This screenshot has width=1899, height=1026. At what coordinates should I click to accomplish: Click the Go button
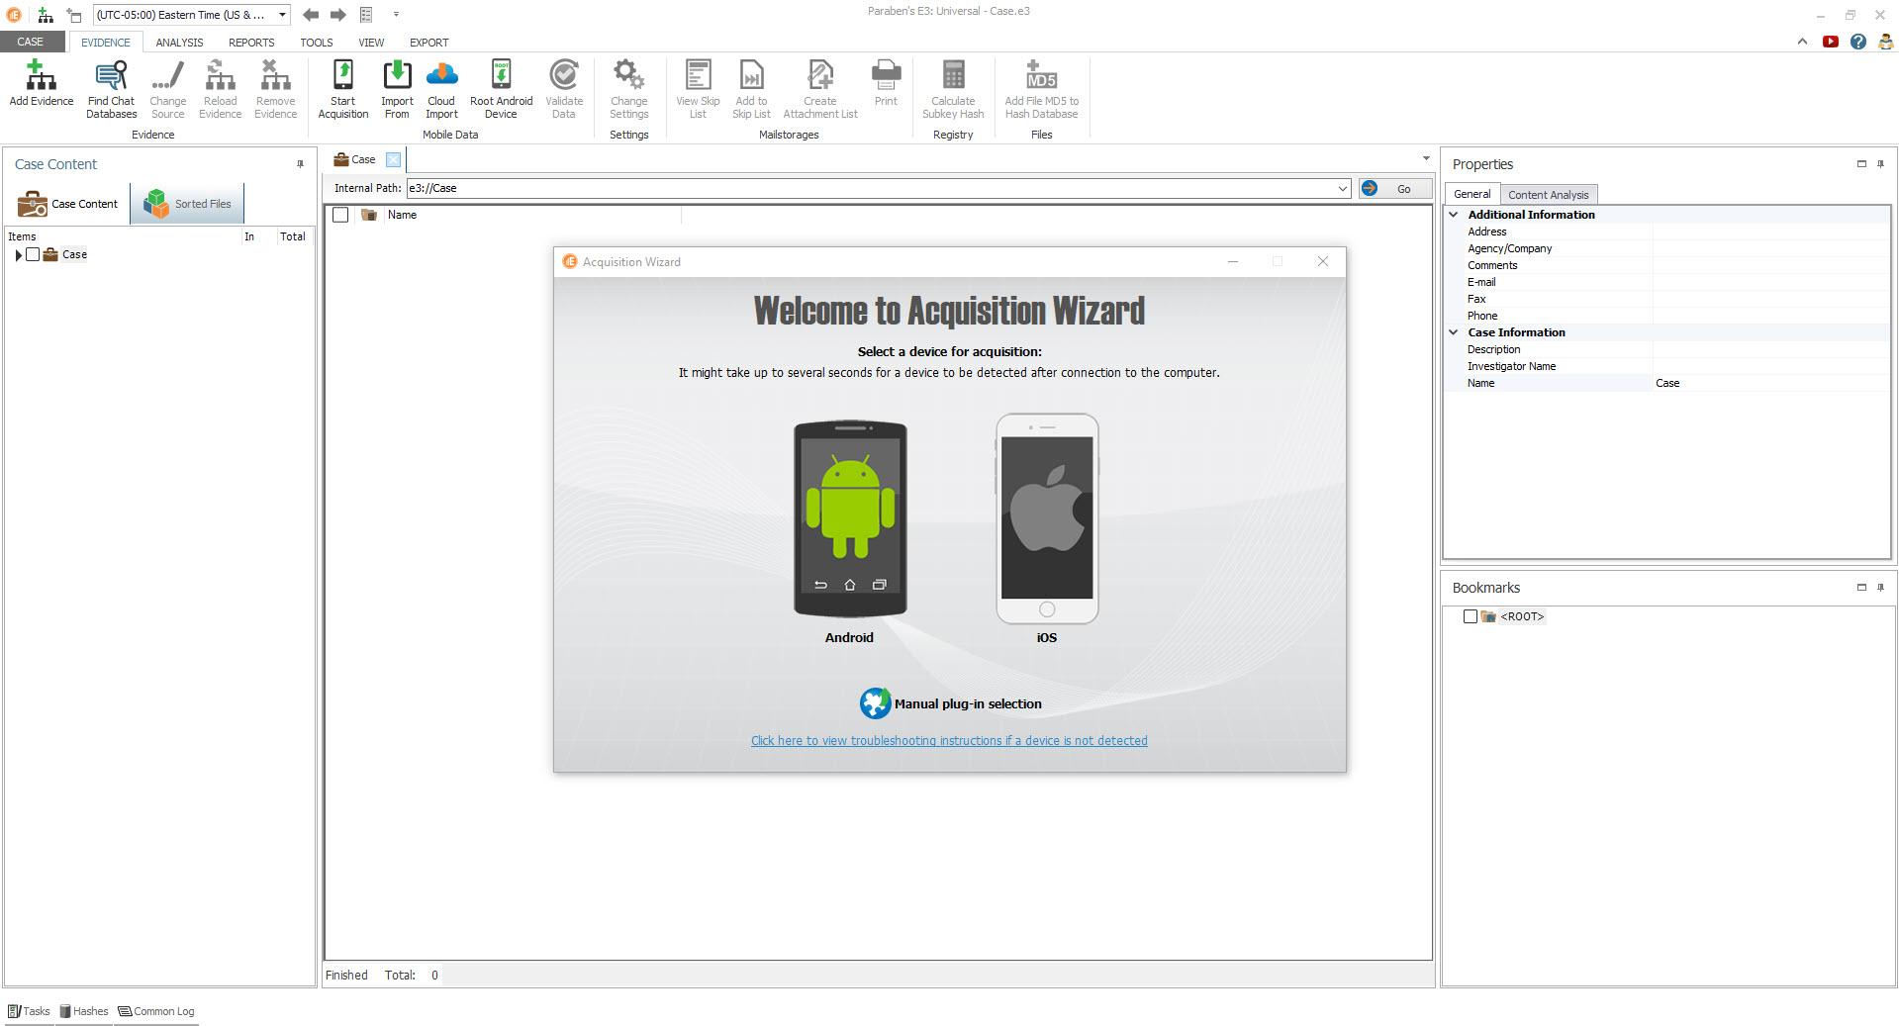pos(1393,189)
